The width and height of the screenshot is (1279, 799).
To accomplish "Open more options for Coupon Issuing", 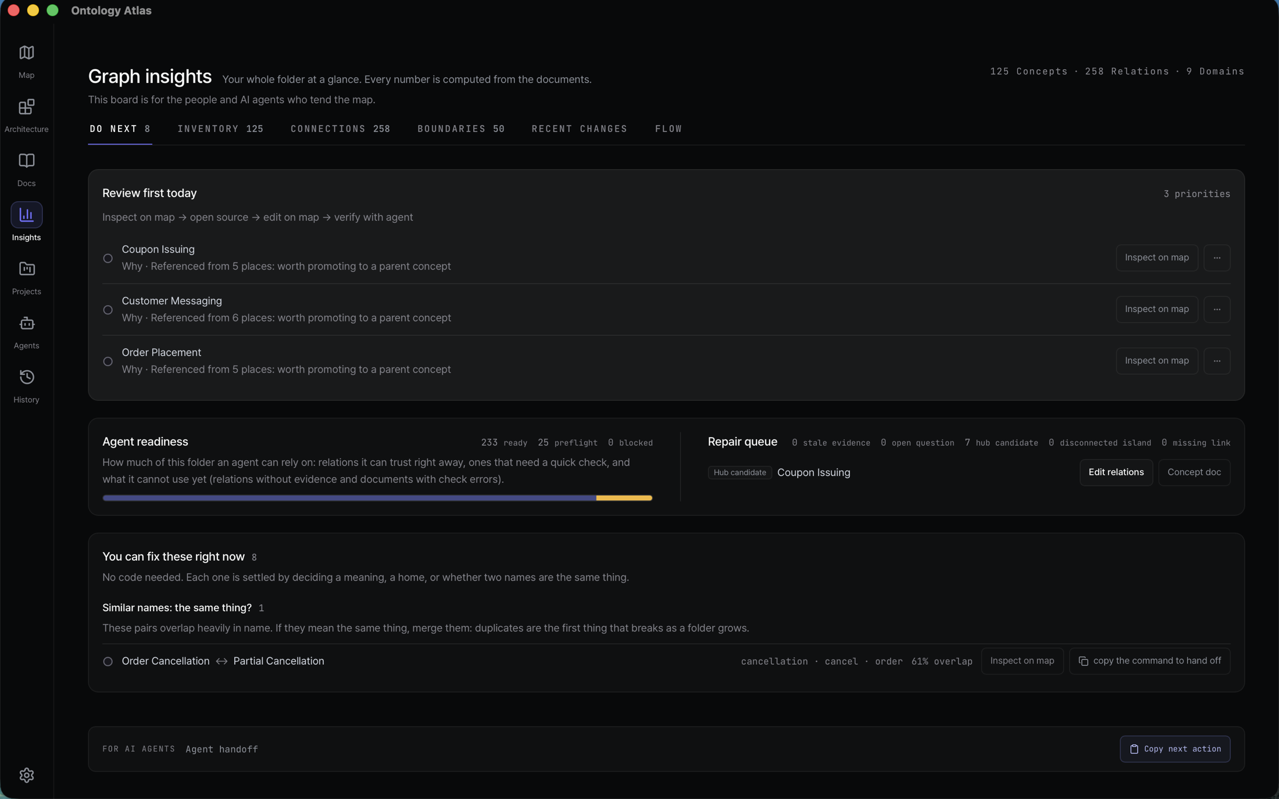I will point(1217,257).
